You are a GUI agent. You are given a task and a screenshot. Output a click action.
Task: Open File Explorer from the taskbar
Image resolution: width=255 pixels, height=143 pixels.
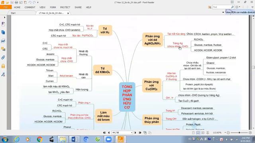[x=63, y=139]
